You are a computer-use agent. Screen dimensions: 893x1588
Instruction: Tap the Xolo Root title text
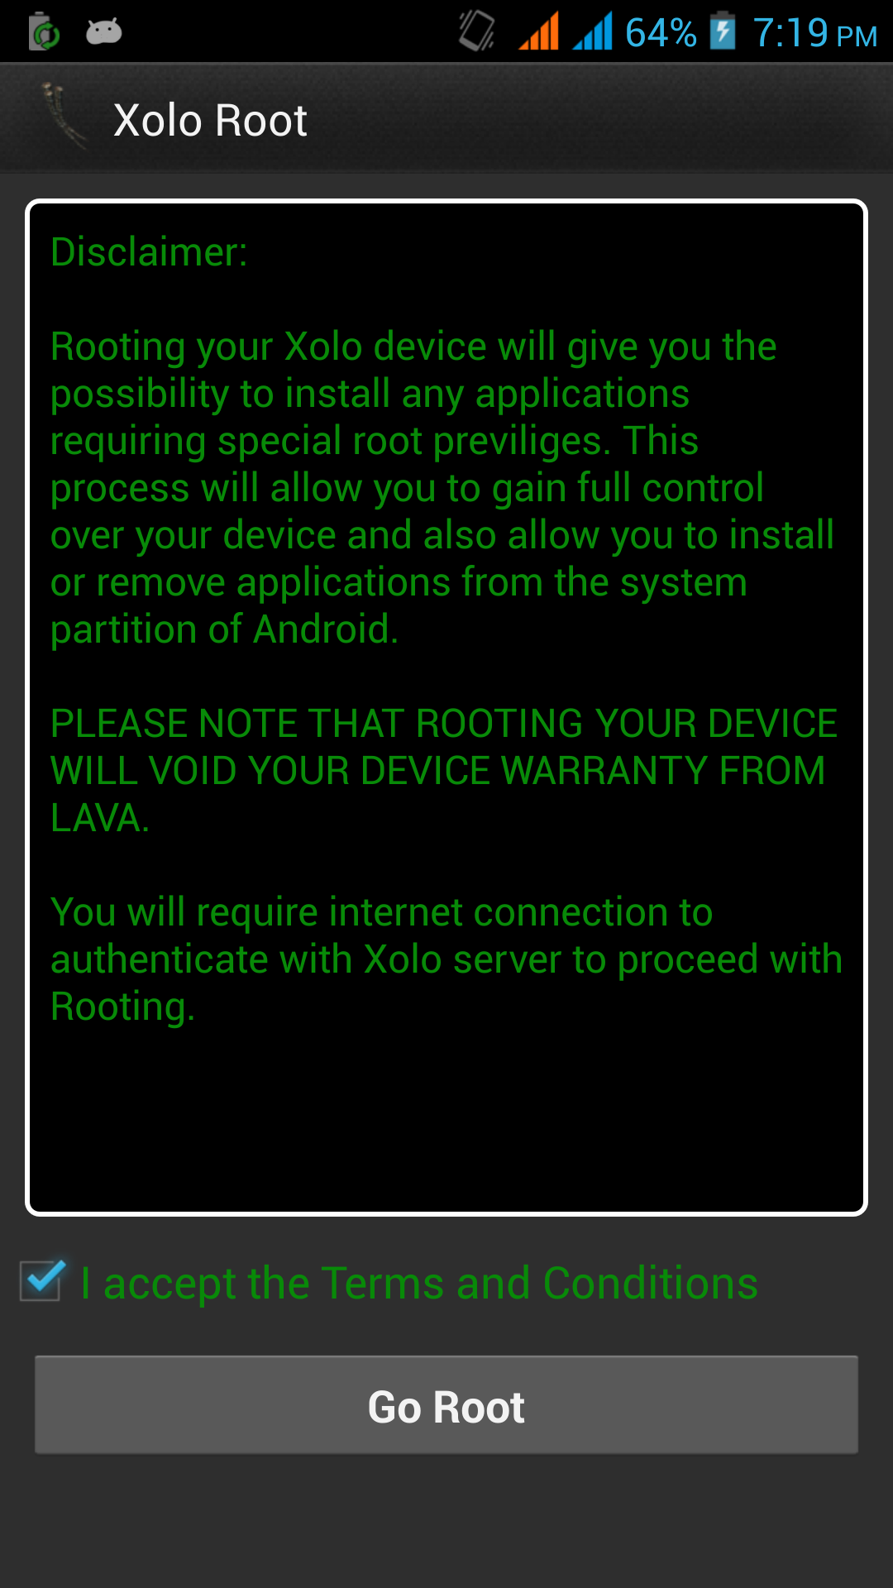[210, 121]
